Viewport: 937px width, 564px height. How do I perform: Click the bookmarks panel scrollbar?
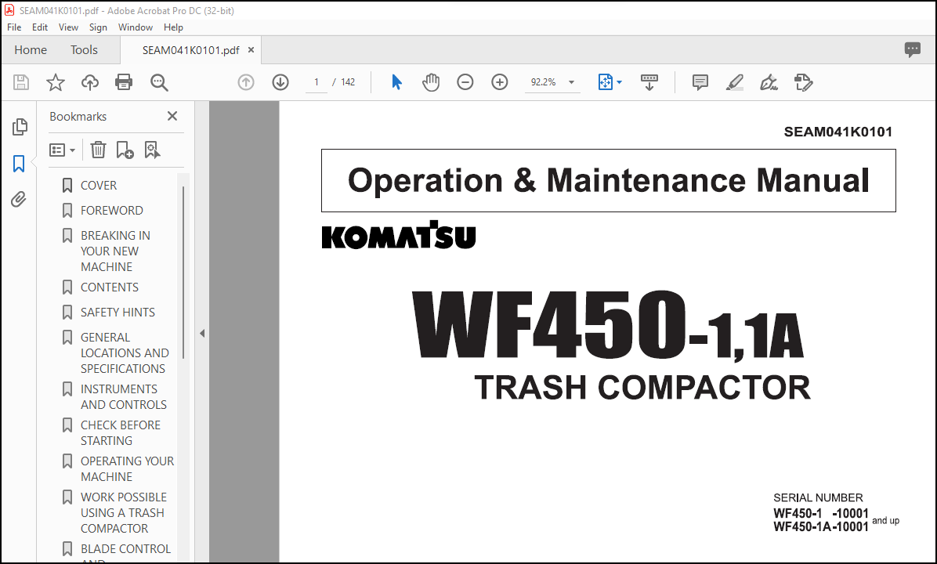click(x=183, y=272)
